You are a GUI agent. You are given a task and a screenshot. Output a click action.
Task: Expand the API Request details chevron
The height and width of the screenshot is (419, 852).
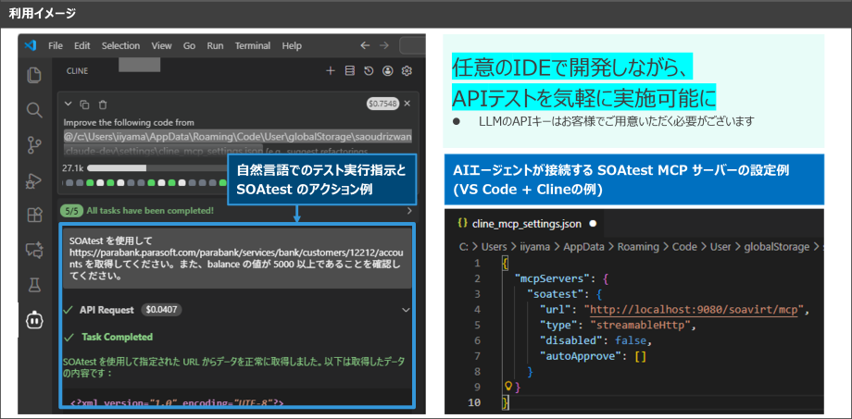click(406, 310)
